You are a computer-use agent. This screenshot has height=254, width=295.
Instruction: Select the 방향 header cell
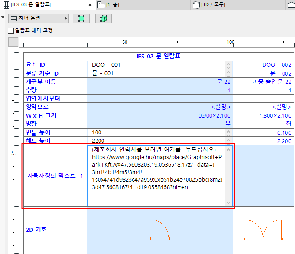(x=55, y=124)
